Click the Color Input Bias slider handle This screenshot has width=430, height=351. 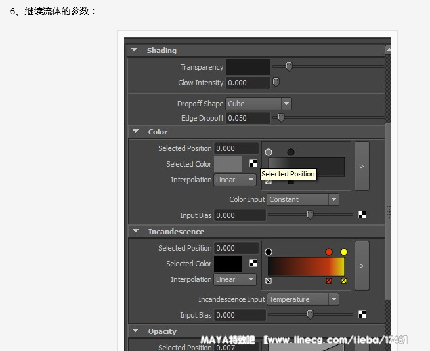tap(310, 215)
